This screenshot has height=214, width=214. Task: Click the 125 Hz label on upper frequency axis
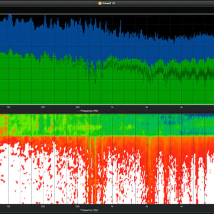pos(8,107)
